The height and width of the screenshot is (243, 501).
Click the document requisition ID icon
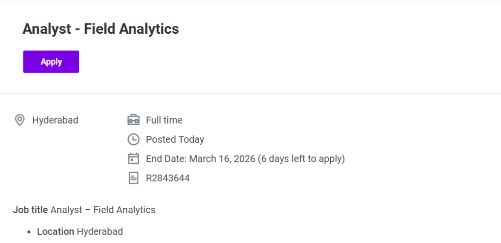133,178
